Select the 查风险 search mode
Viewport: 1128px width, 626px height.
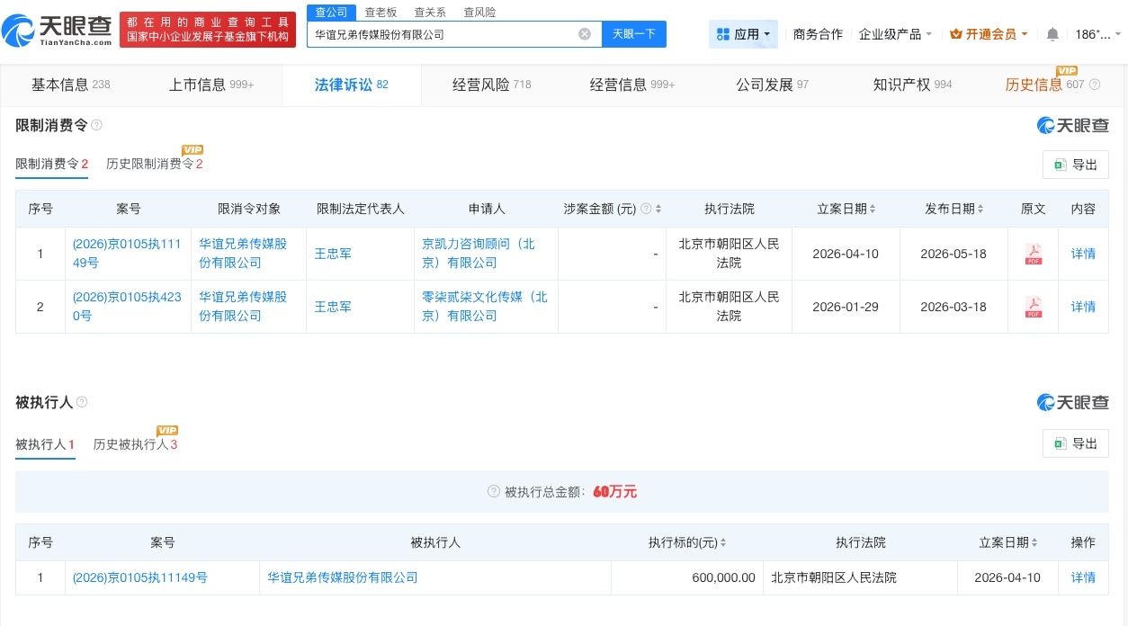(x=479, y=13)
